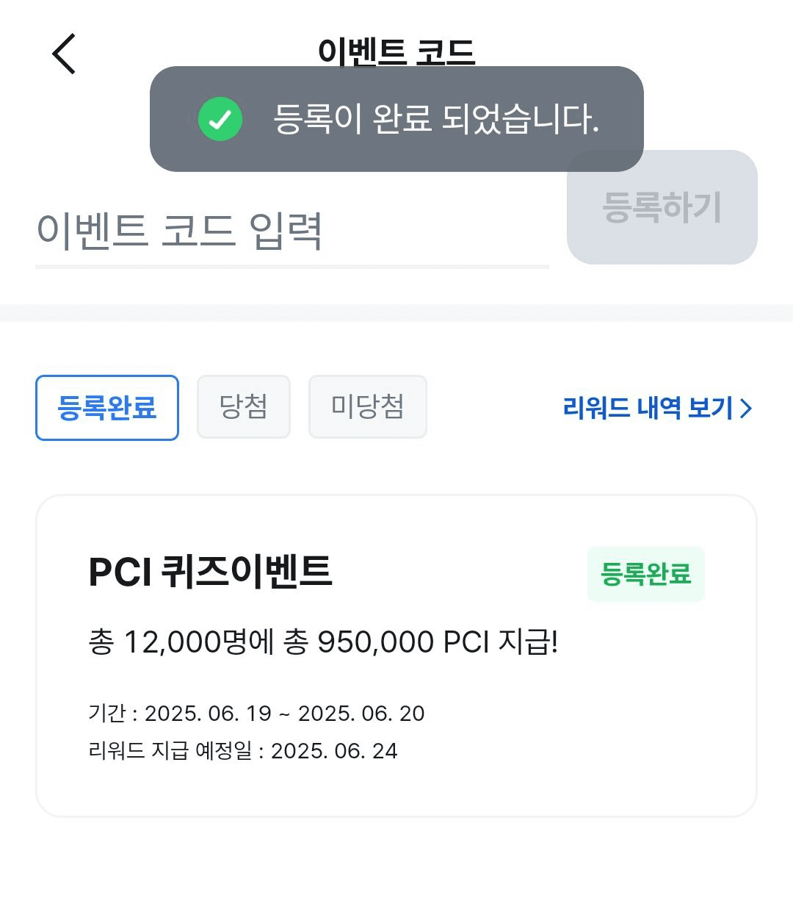Switch to the 당첨 filter tab
Screen dimensions: 793x923
pos(244,406)
